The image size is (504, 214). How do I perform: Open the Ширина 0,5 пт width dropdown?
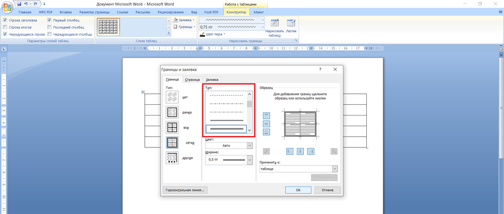[x=249, y=160]
